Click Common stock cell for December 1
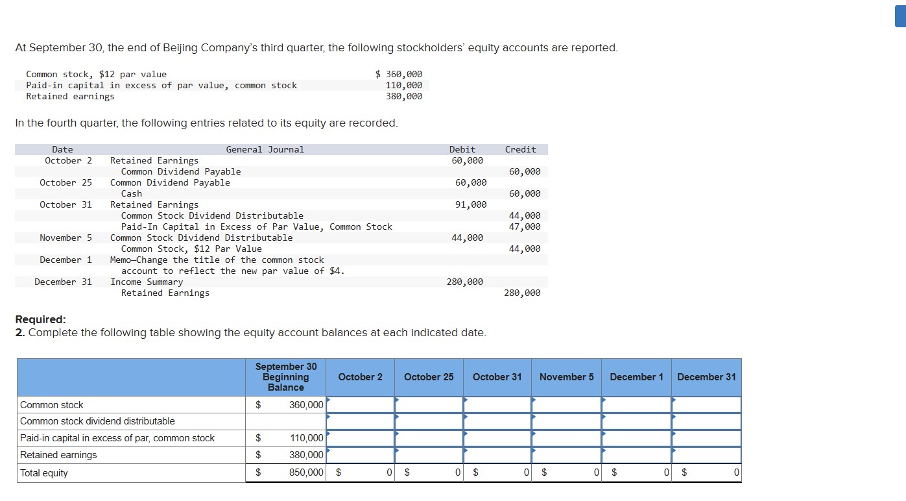 [x=636, y=405]
